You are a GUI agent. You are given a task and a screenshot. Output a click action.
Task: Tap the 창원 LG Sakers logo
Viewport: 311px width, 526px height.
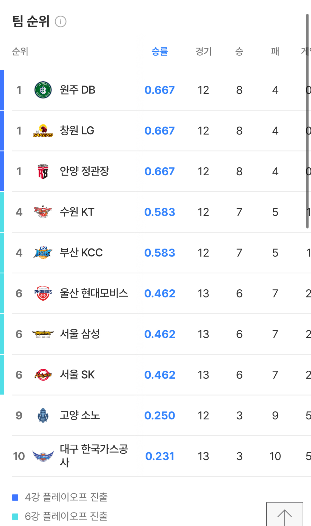(43, 131)
